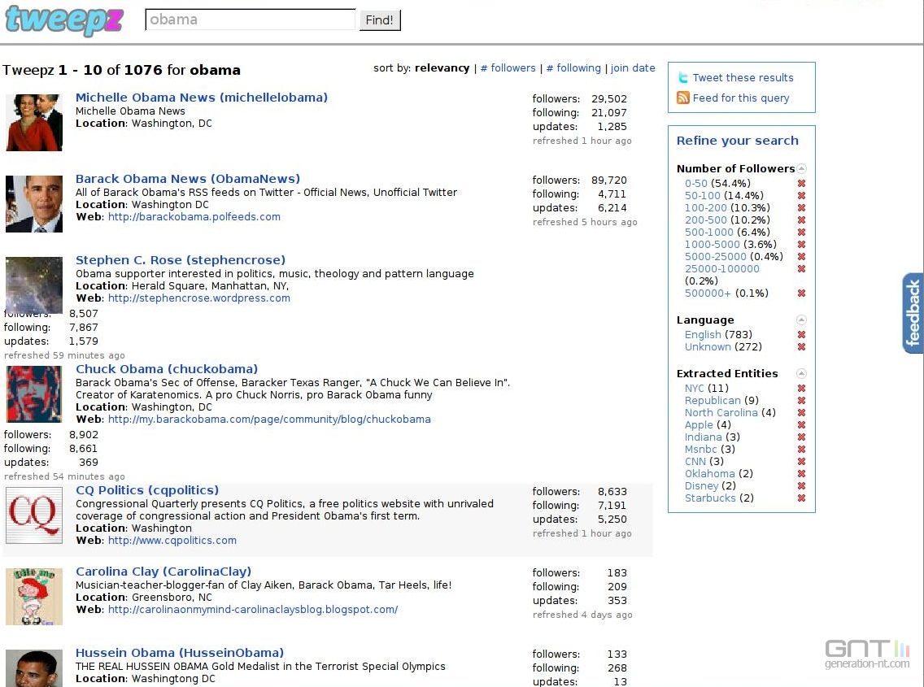
Task: Exclude the 0-50 followers range
Action: click(801, 183)
